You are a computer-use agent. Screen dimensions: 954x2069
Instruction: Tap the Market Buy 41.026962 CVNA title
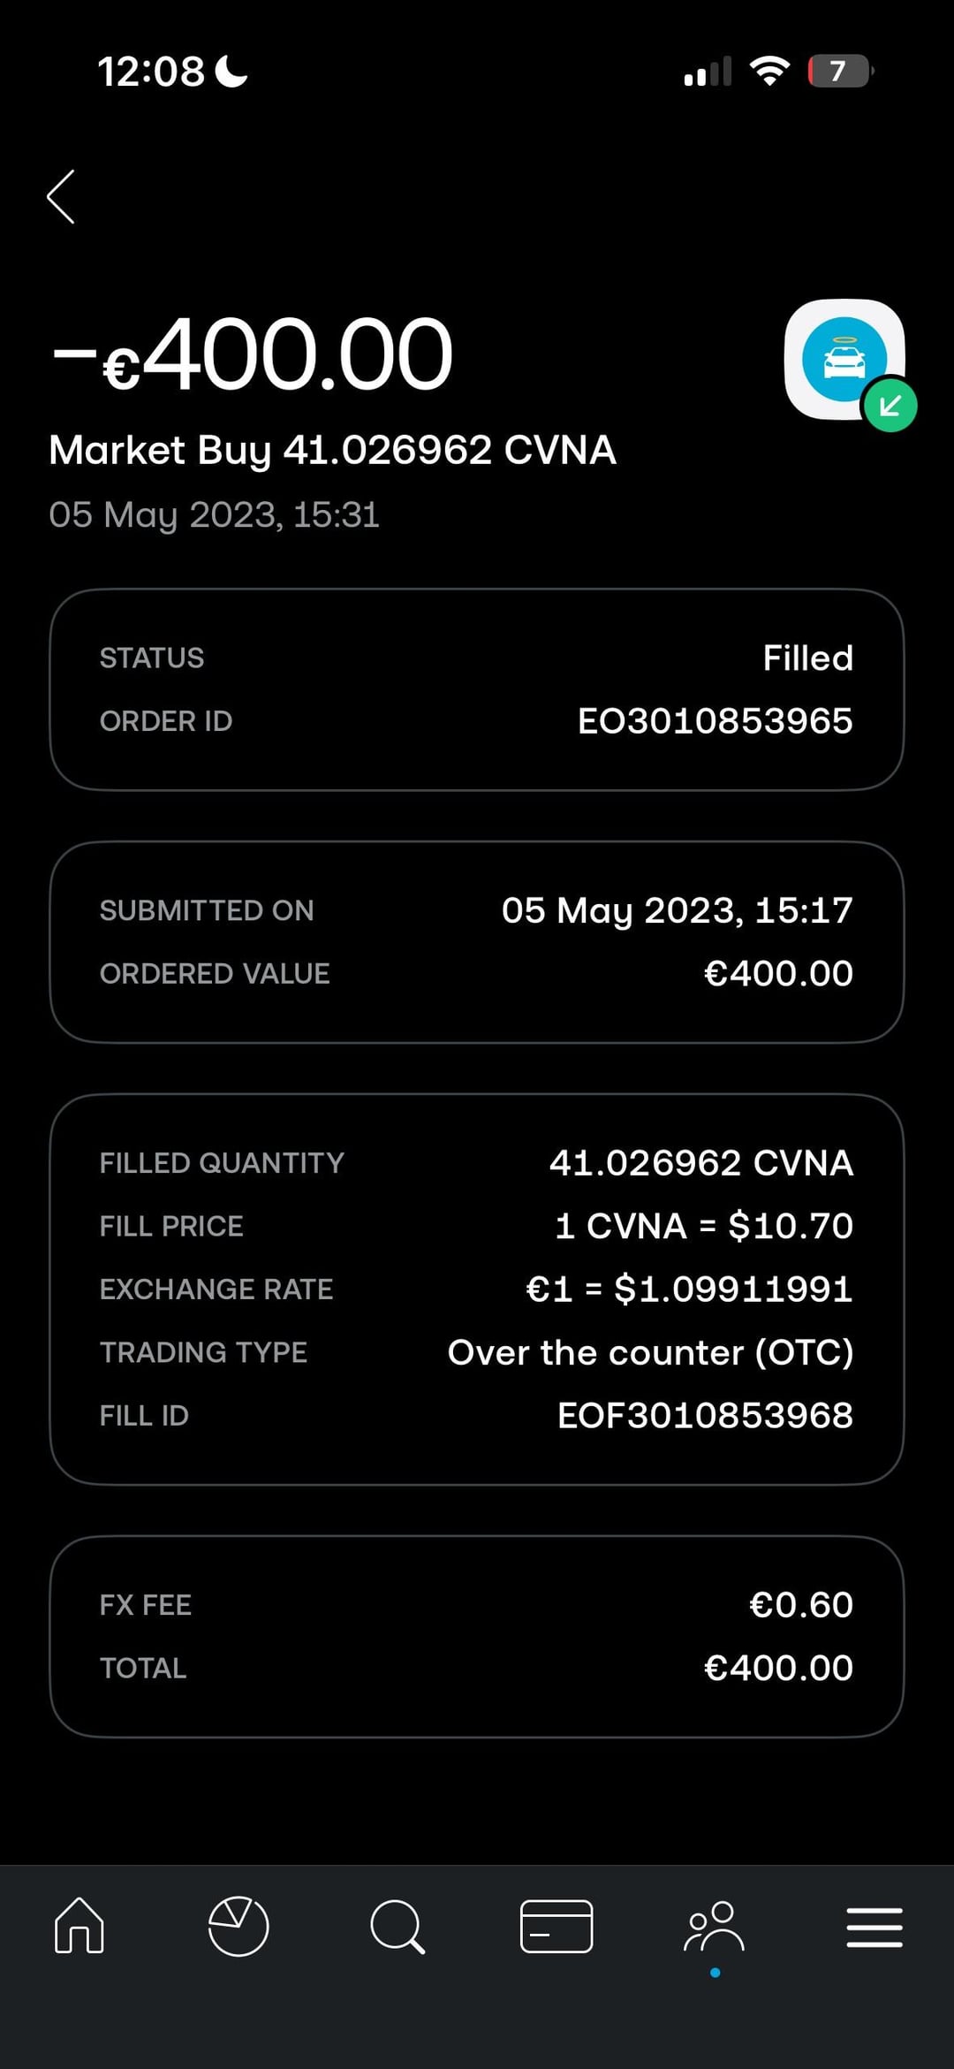[x=332, y=450]
